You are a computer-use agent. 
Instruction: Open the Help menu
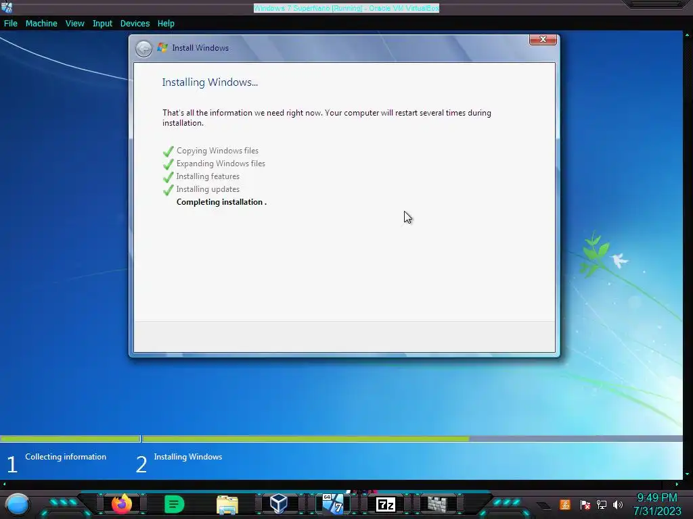[166, 24]
